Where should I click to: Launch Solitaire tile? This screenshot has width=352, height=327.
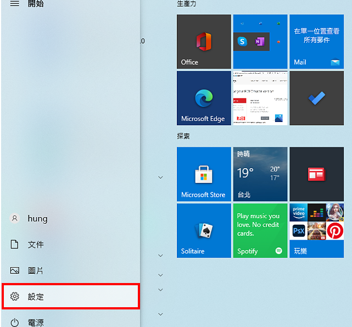point(204,231)
